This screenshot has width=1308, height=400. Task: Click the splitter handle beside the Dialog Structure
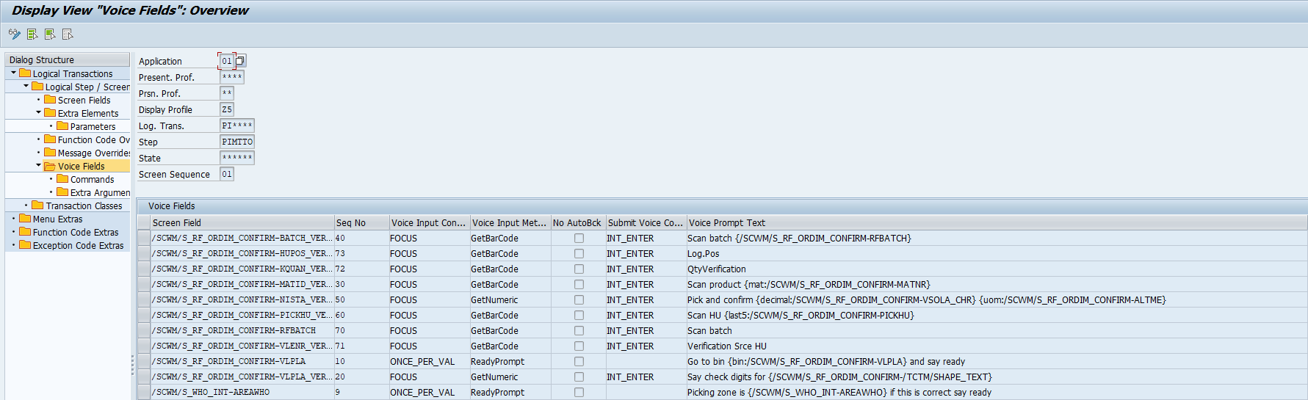tap(133, 365)
